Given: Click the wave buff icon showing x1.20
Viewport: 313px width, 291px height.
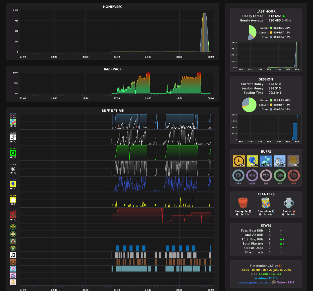Looking at the screenshot, I should pyautogui.click(x=280, y=161).
